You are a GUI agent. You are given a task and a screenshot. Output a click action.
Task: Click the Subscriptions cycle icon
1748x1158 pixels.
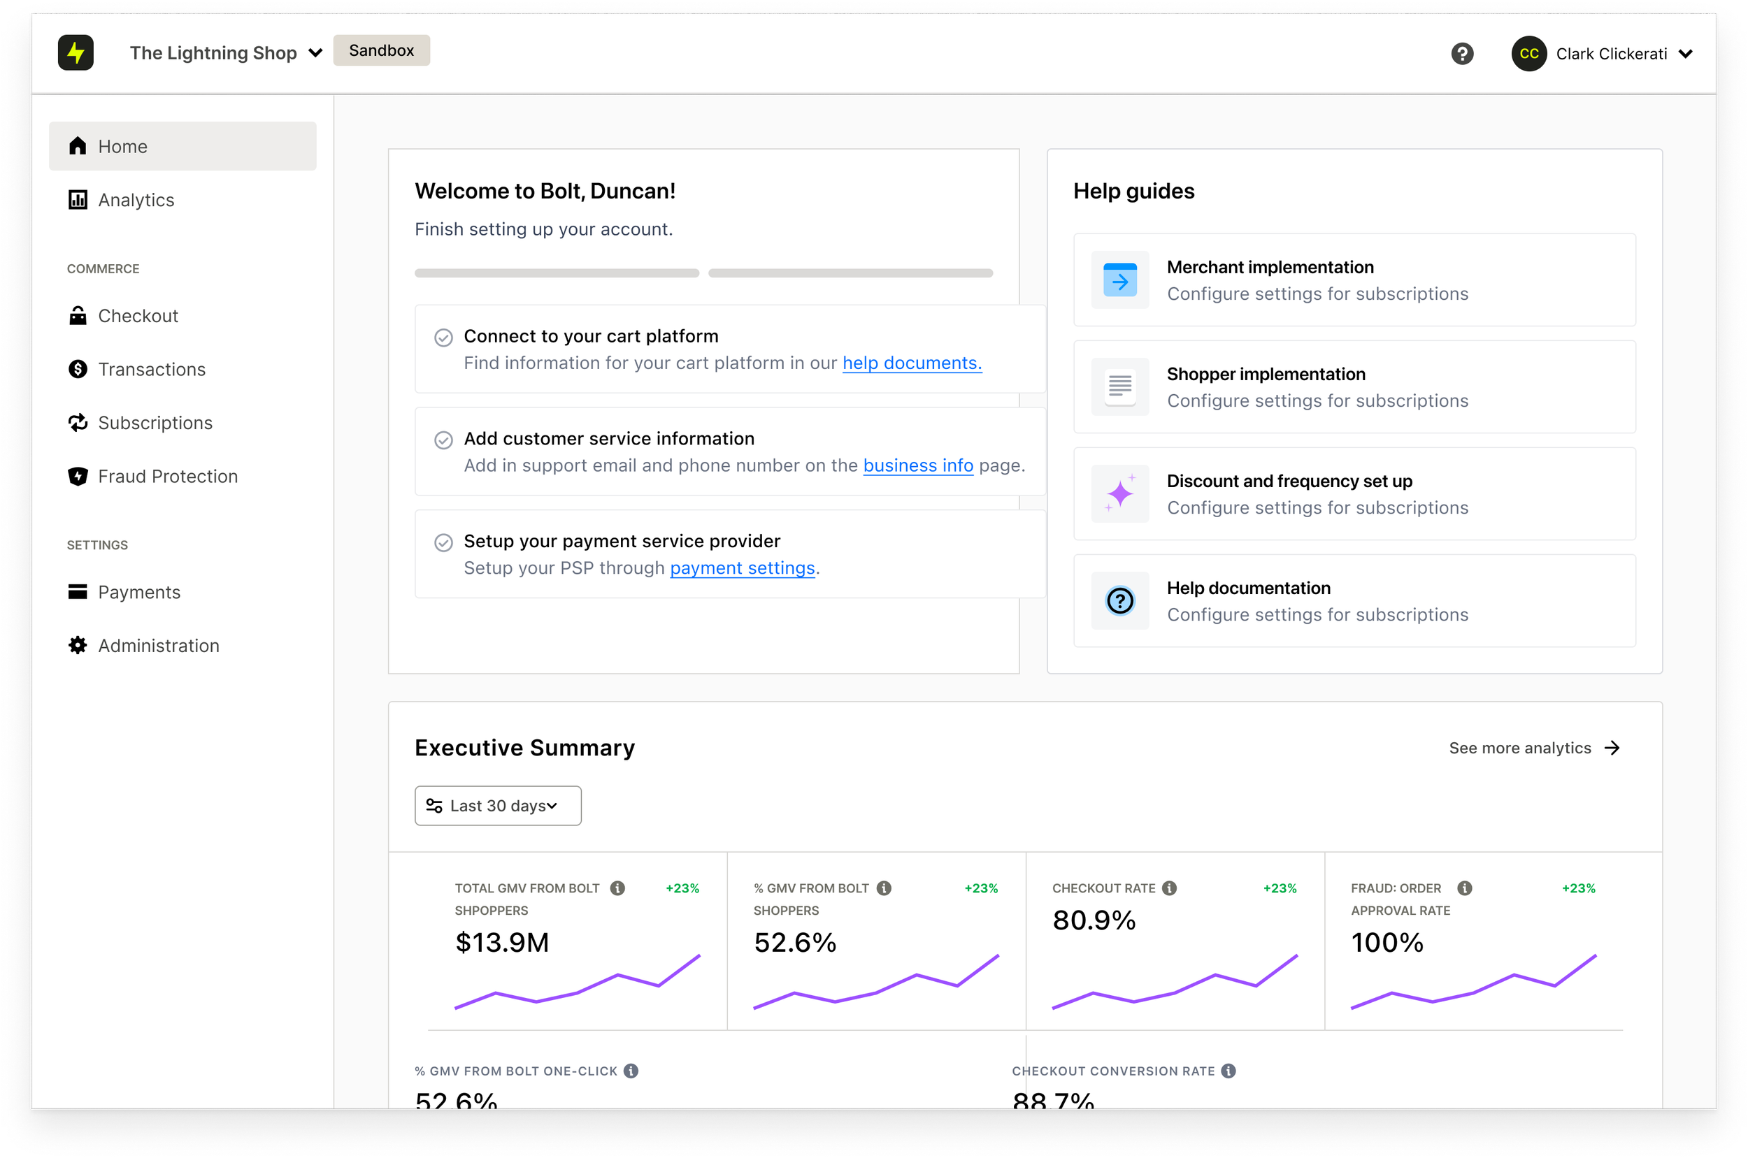pos(78,422)
